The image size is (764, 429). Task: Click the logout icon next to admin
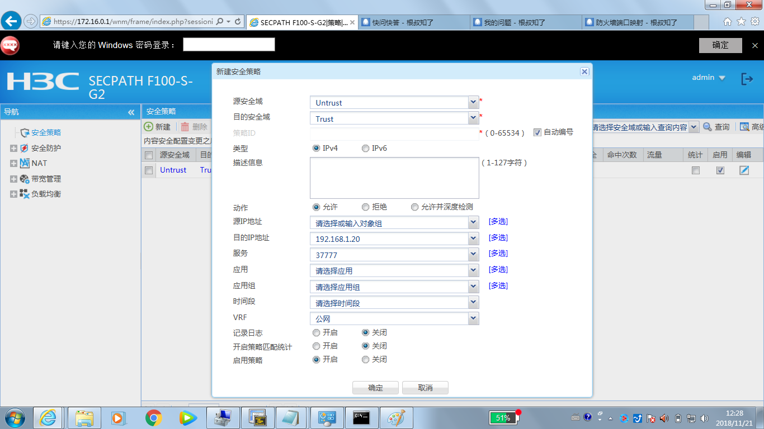pyautogui.click(x=747, y=79)
